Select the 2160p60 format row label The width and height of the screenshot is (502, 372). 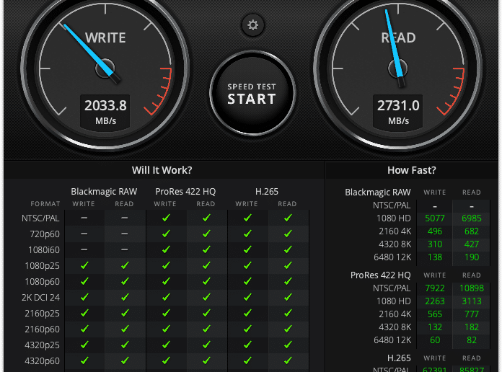43,329
